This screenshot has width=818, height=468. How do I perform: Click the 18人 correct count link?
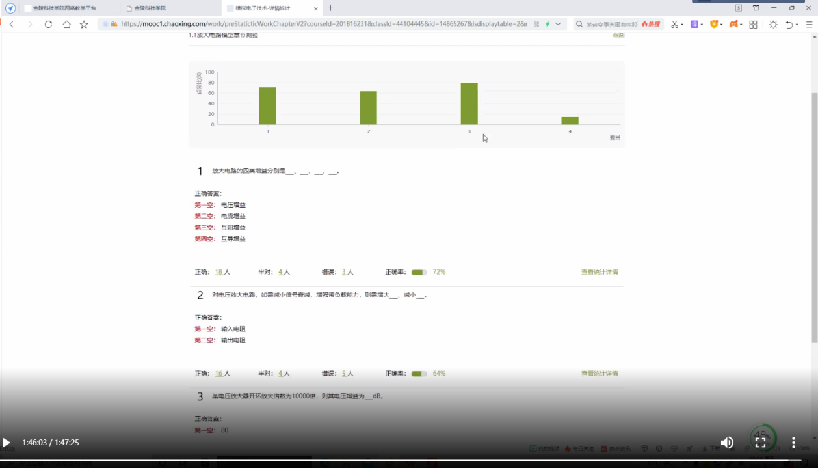(222, 272)
